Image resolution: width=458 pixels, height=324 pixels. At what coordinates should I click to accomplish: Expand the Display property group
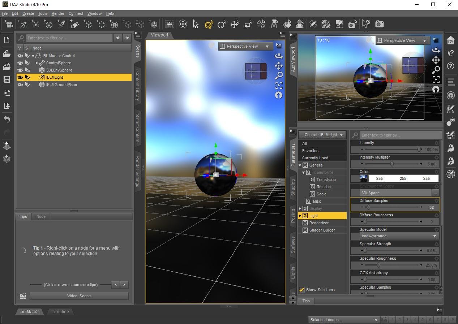(x=300, y=208)
